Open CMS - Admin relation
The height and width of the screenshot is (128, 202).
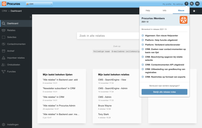(105, 97)
